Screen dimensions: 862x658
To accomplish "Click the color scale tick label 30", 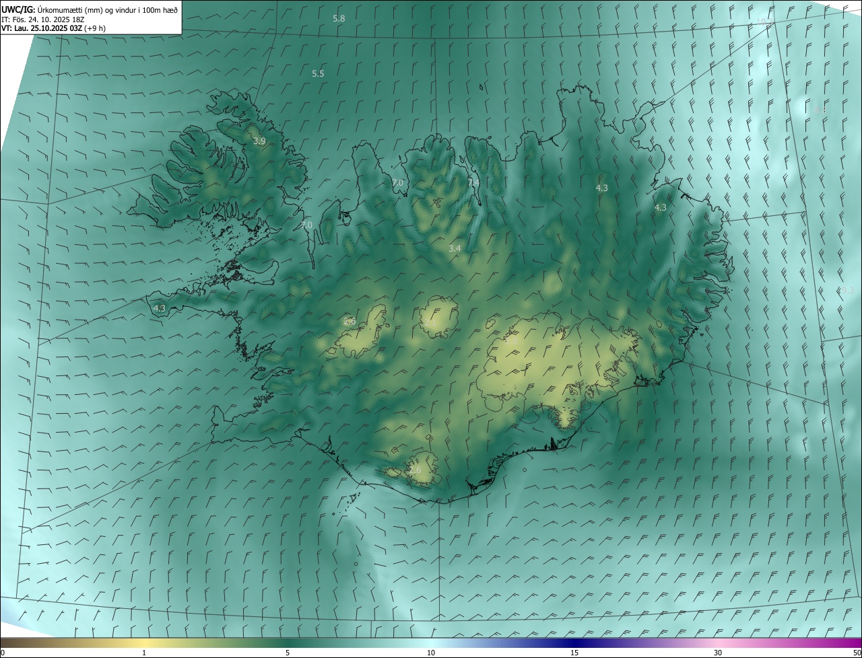I will [x=718, y=653].
